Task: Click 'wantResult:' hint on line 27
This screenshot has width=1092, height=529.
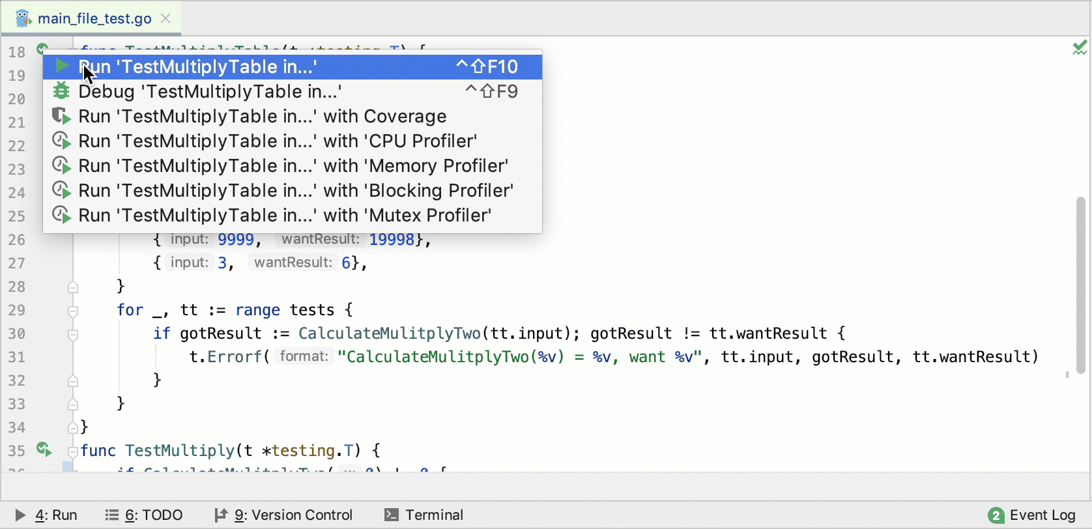Action: point(293,263)
